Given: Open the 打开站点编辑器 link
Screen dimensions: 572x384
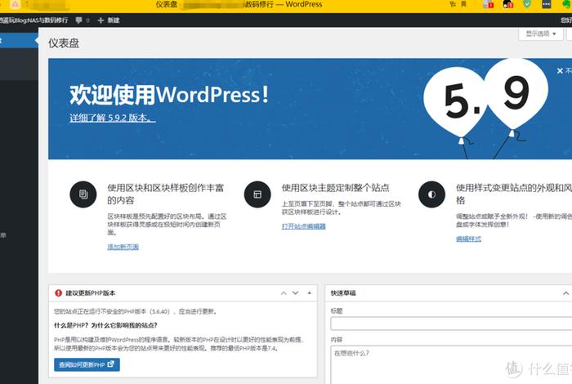Looking at the screenshot, I should tap(303, 226).
